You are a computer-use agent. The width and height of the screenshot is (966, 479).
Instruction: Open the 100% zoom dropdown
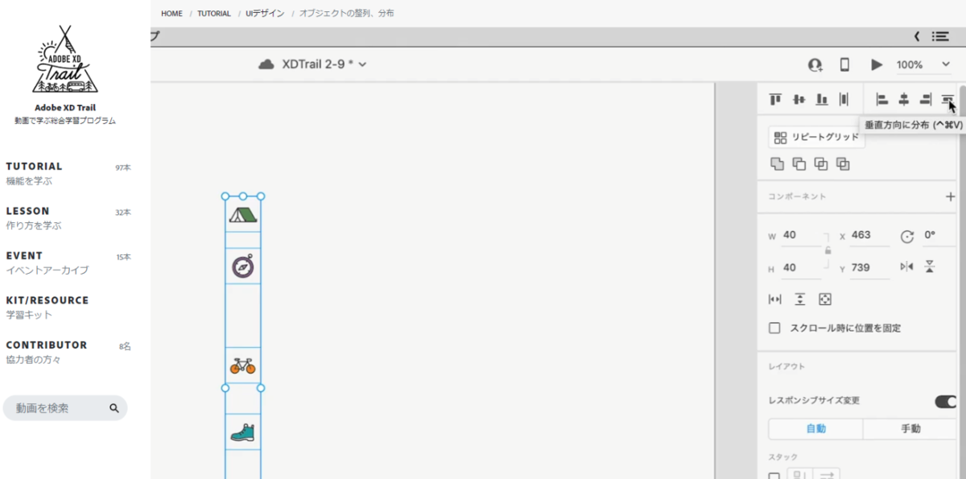(x=923, y=64)
